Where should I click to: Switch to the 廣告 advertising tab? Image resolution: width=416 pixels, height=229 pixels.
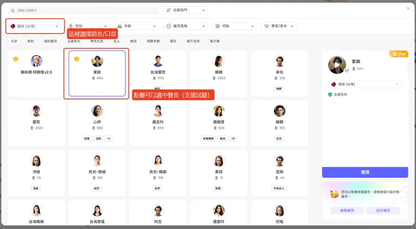click(x=173, y=41)
